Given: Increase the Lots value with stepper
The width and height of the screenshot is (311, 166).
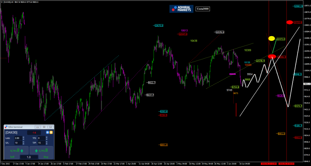Looking at the screenshot, I should point(24,137).
